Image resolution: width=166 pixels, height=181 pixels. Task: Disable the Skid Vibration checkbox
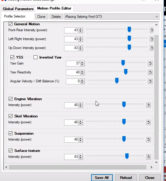[10, 116]
